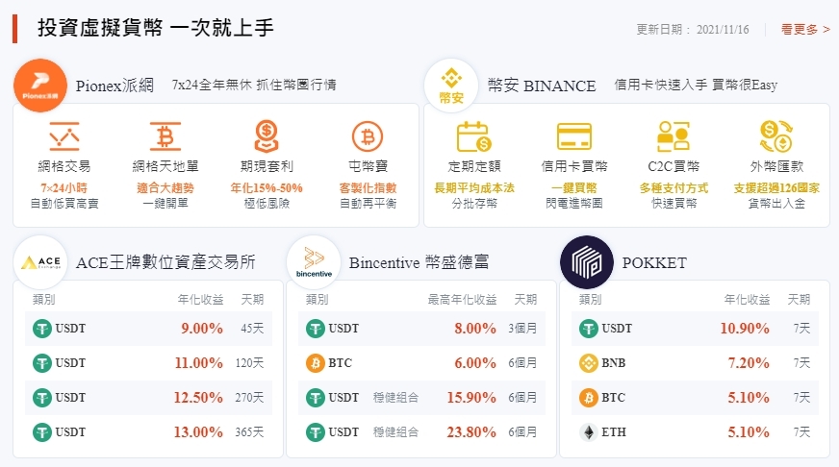Click the Pionex派網 title text
839x467 pixels.
(x=114, y=86)
